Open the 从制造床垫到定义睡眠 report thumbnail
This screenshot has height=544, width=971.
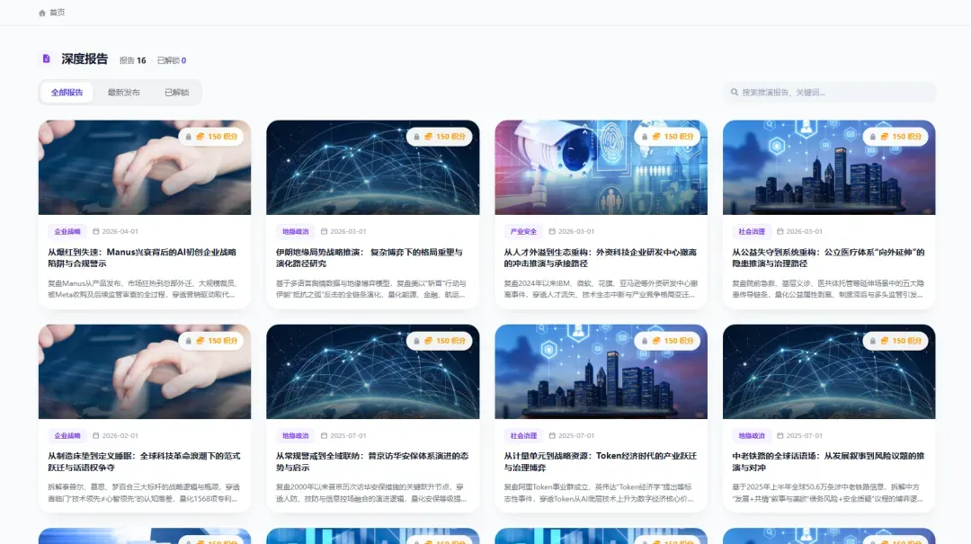click(145, 371)
